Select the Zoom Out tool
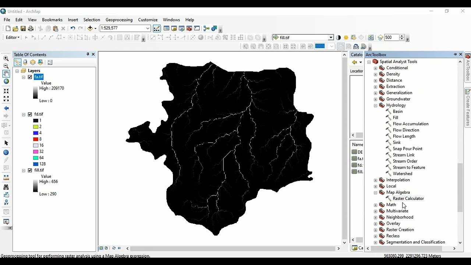 tap(6, 66)
